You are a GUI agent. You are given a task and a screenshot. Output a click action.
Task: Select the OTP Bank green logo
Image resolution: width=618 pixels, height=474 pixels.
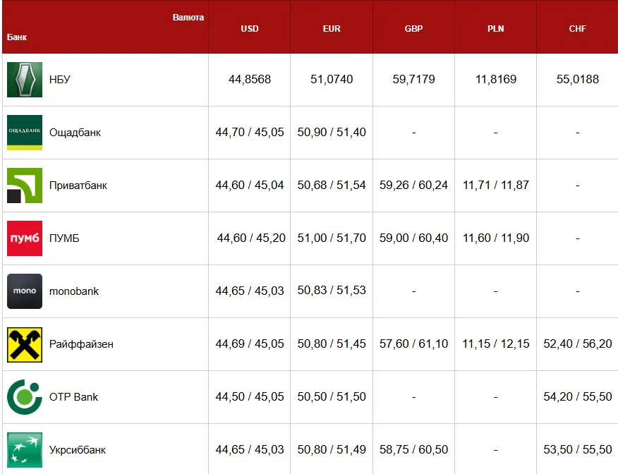[25, 397]
